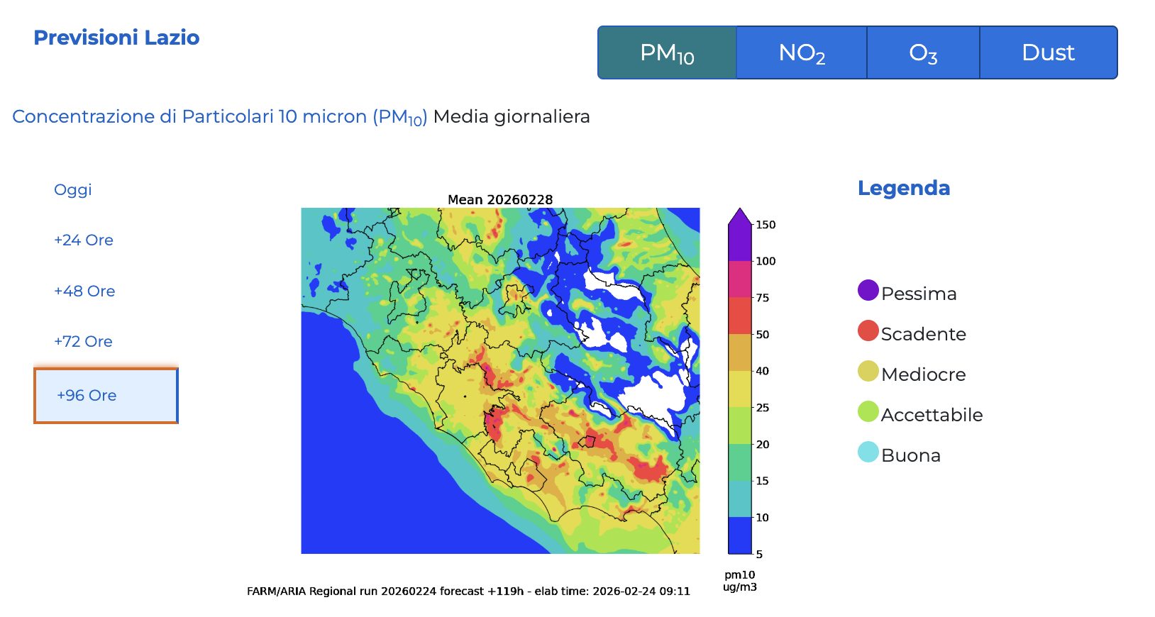1155x617 pixels.
Task: Click the red Scadente legend circle
Action: 868,330
